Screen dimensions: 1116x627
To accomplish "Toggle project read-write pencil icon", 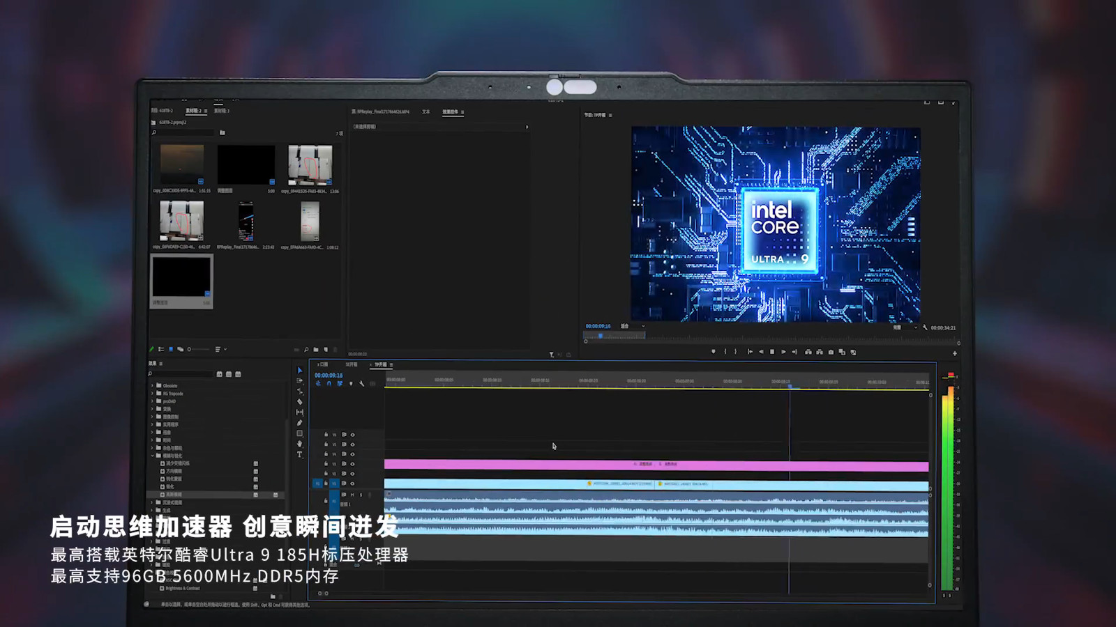I will [x=151, y=349].
